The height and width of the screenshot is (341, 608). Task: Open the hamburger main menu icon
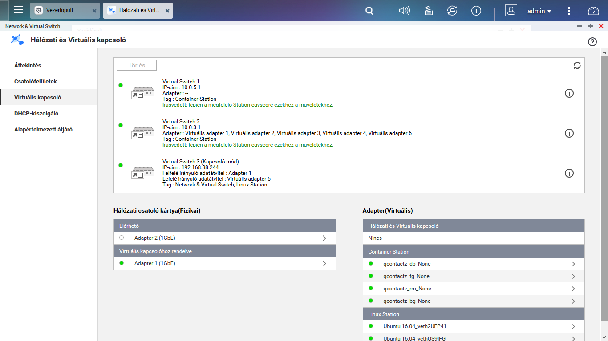click(18, 11)
